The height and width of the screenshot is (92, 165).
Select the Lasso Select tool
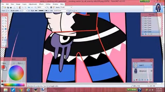click(x=3, y=21)
